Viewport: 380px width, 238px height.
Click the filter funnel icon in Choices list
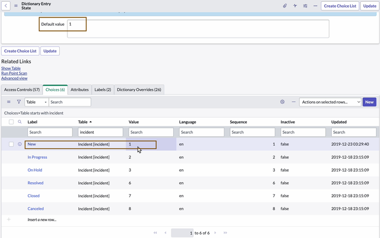click(19, 102)
